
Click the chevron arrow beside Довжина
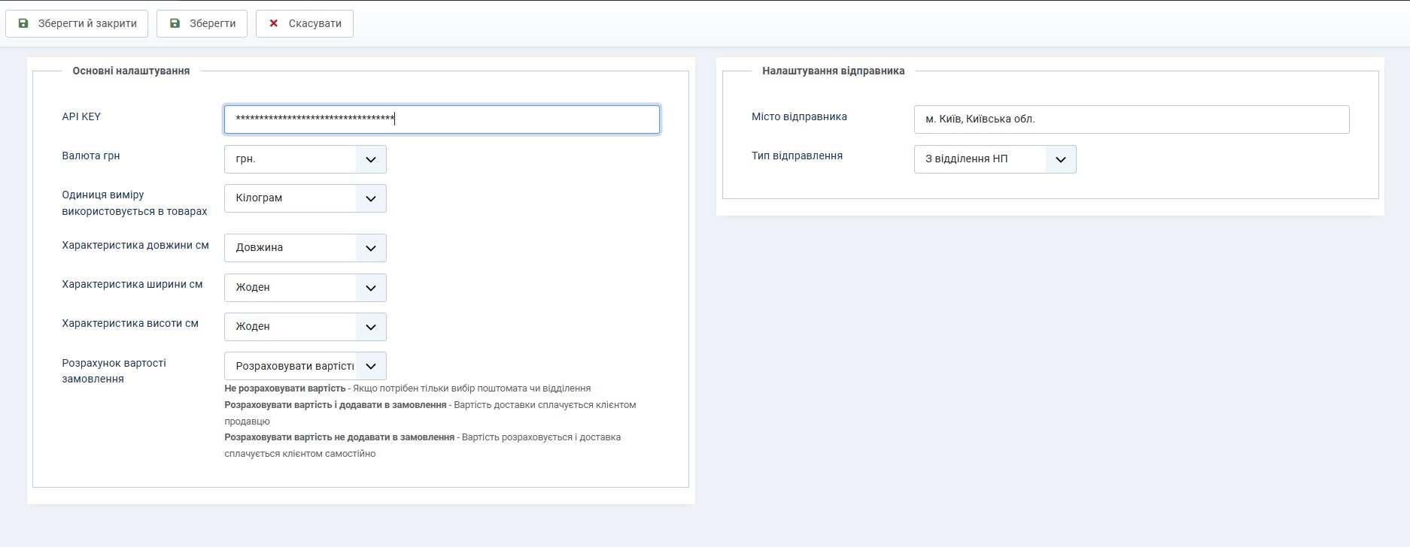pyautogui.click(x=370, y=248)
